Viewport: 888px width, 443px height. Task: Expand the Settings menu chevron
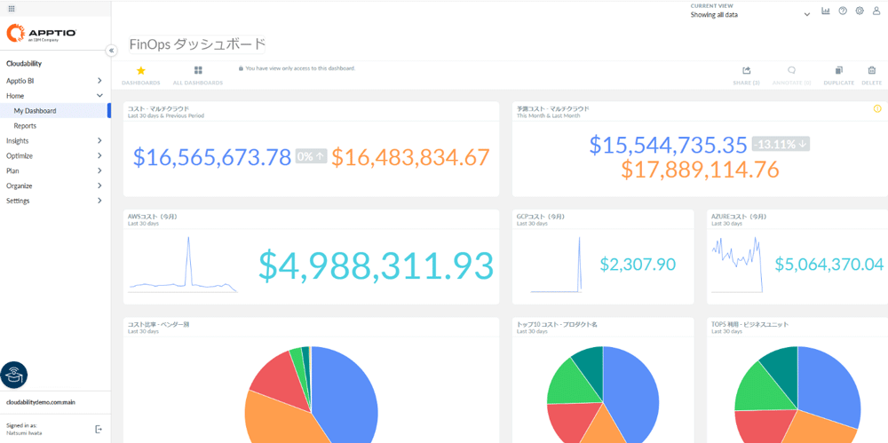click(x=99, y=201)
